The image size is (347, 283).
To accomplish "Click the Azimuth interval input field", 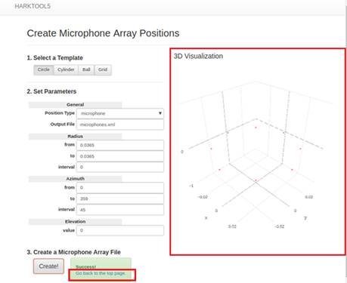I will [x=120, y=210].
